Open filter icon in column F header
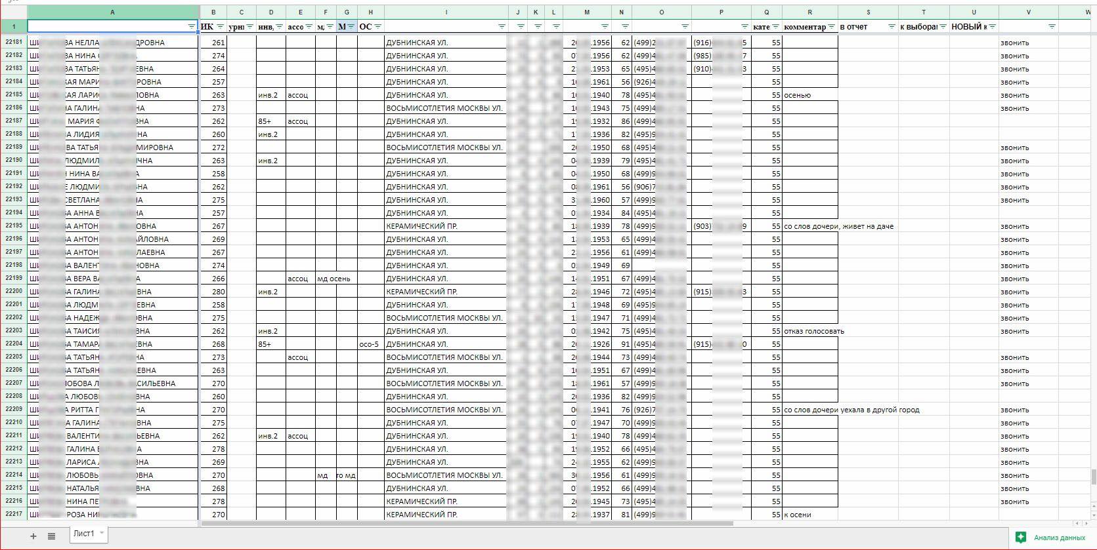1097x550 pixels. [x=330, y=27]
